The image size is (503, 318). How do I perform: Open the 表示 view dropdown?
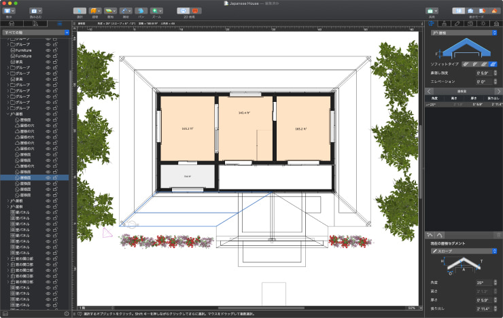point(9,11)
